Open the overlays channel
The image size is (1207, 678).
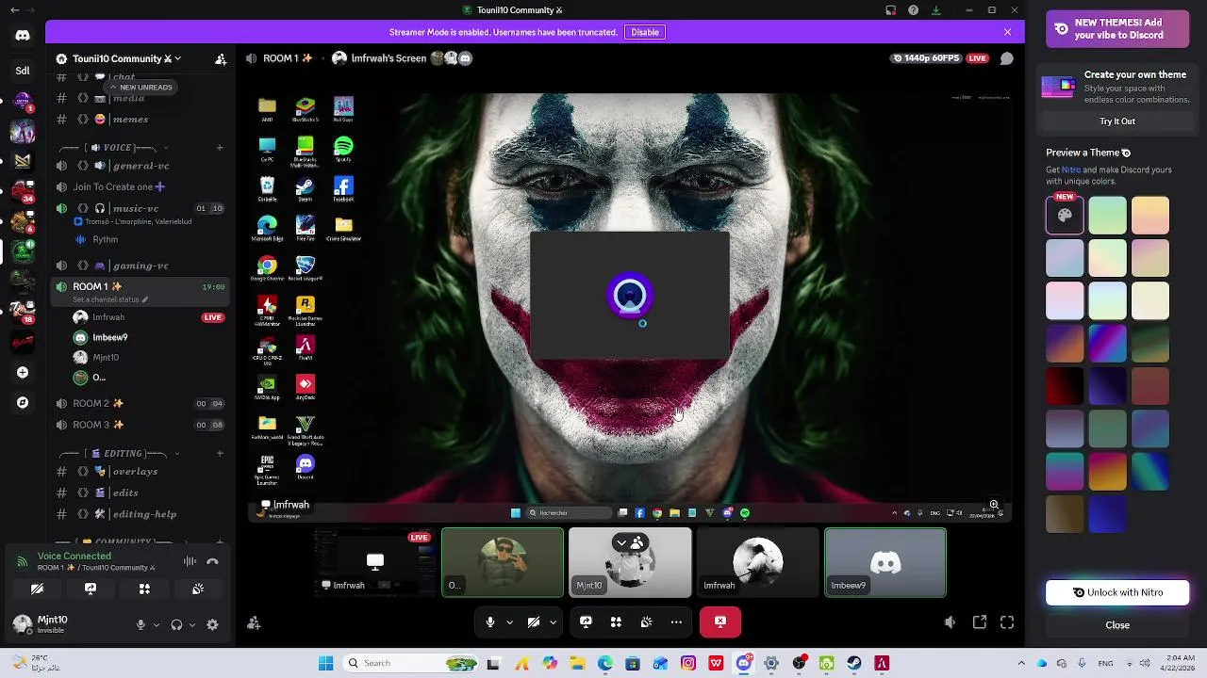[x=140, y=471]
